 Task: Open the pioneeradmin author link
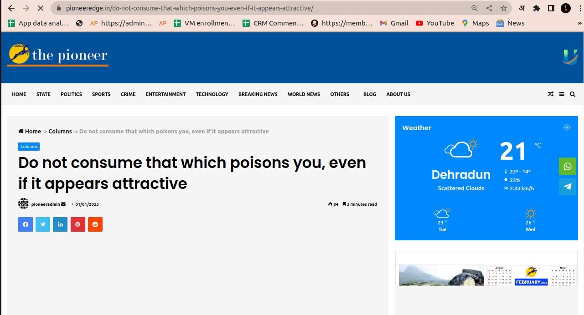(x=46, y=204)
